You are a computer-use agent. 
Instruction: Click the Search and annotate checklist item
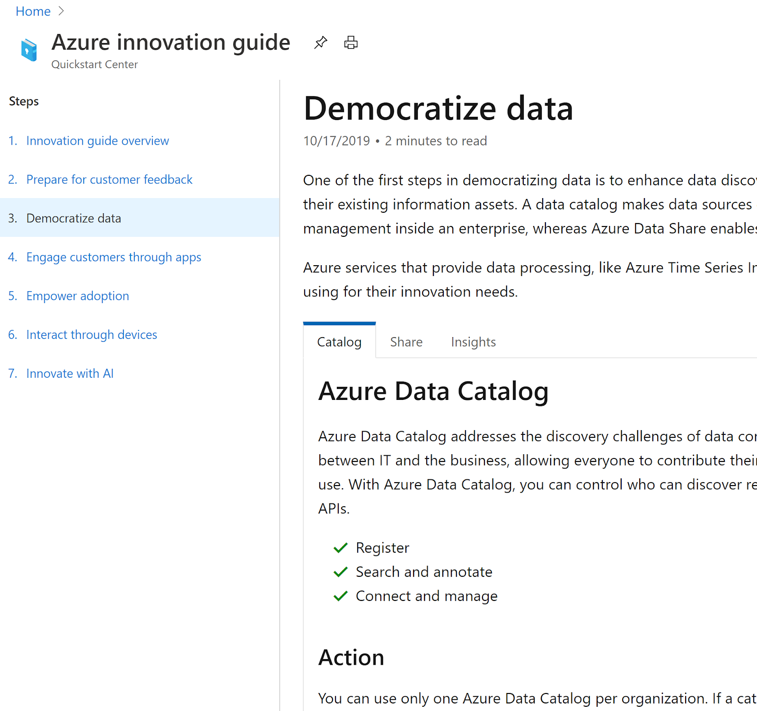424,572
